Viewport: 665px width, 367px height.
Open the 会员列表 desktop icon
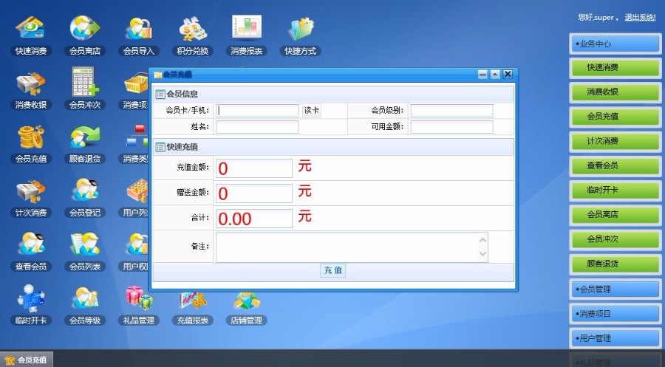[85, 251]
